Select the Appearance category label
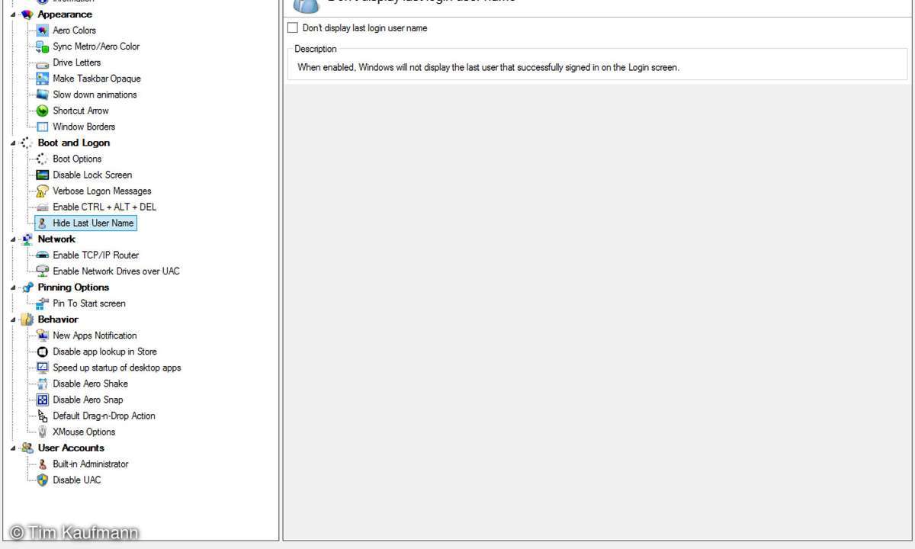915x549 pixels. [x=65, y=14]
